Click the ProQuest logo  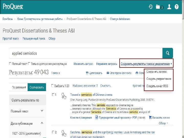click(x=13, y=6)
